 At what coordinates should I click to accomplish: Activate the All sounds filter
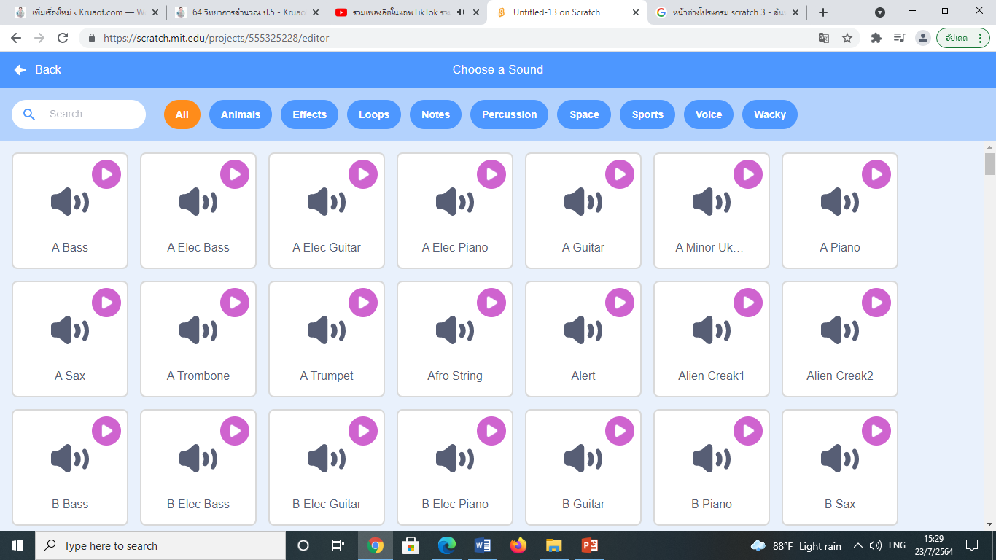182,114
